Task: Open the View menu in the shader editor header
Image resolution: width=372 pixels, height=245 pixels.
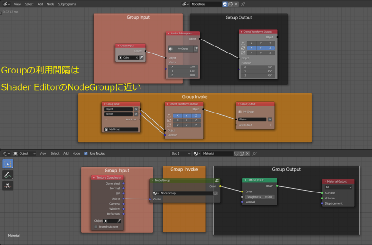Action: [x=43, y=154]
